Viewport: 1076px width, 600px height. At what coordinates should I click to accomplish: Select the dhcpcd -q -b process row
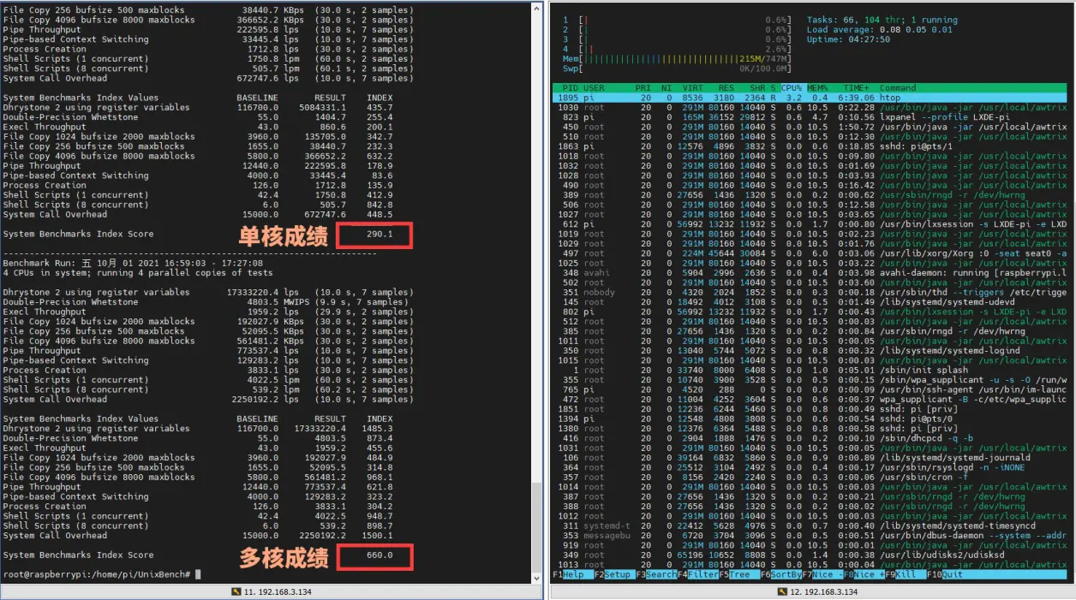pos(810,438)
